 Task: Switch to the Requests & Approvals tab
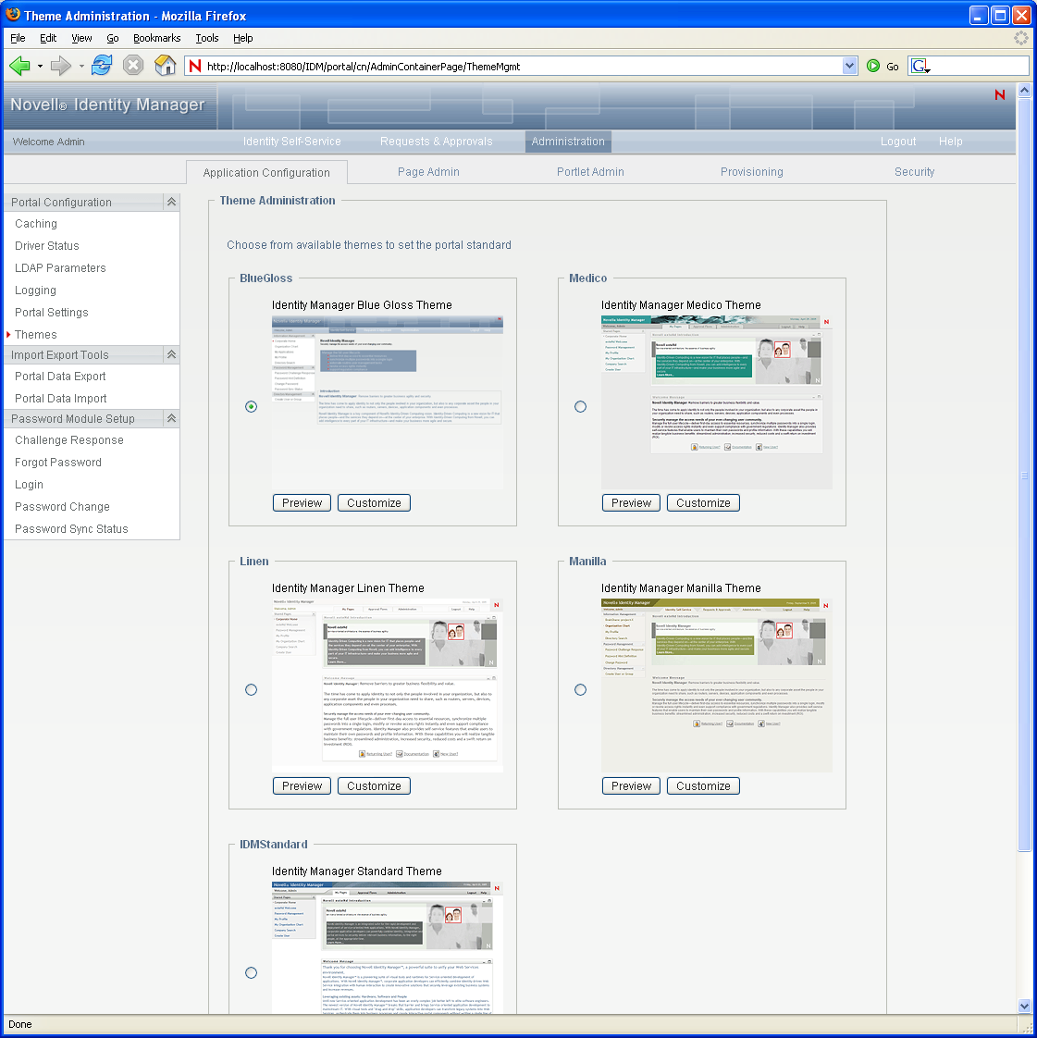(x=436, y=141)
